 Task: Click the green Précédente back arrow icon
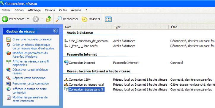(5, 19)
